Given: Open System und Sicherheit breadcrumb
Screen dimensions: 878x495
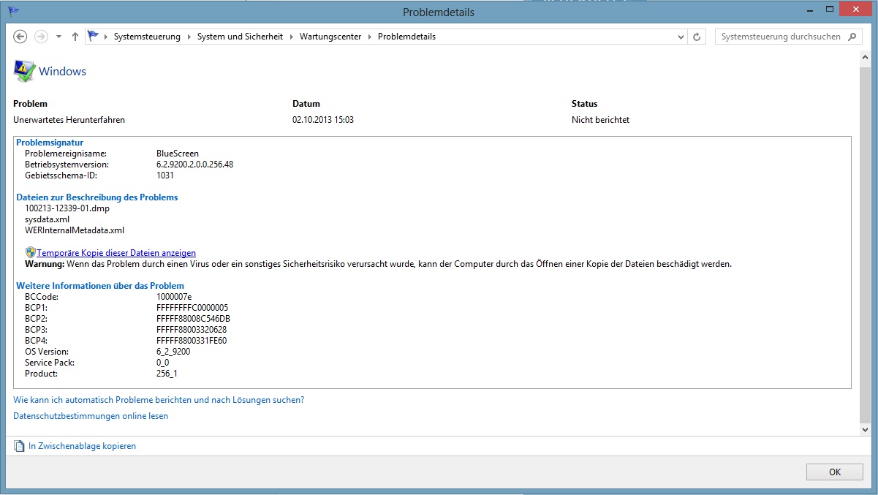Looking at the screenshot, I should (x=240, y=37).
